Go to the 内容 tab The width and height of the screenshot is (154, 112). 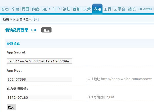[x=36, y=9]
